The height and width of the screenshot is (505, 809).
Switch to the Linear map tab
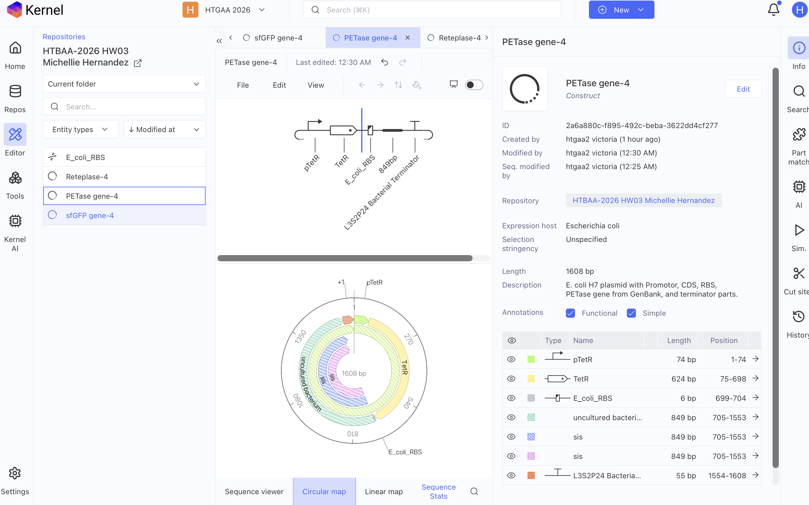coord(384,491)
